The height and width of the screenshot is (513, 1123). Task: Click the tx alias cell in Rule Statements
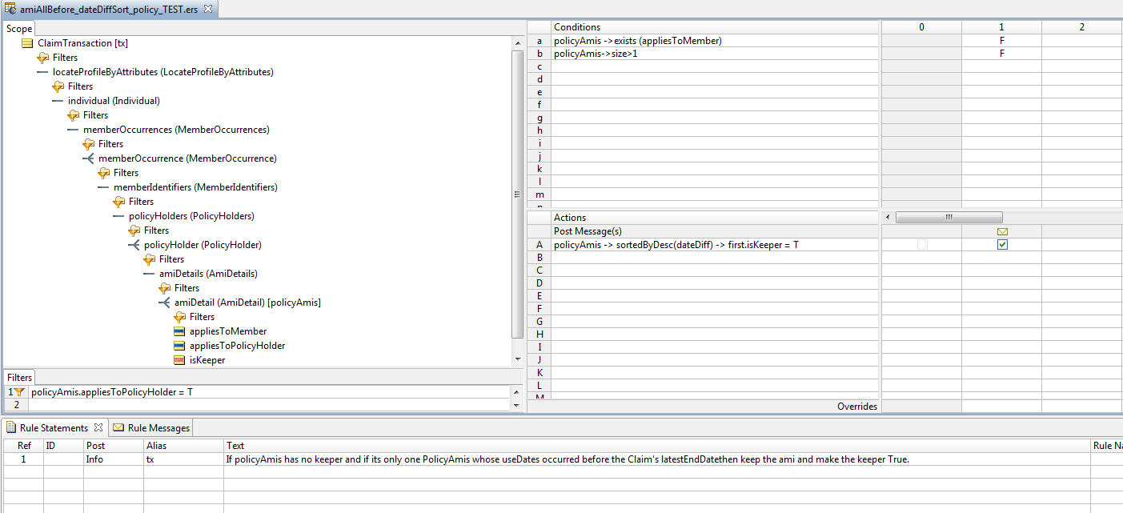[184, 459]
